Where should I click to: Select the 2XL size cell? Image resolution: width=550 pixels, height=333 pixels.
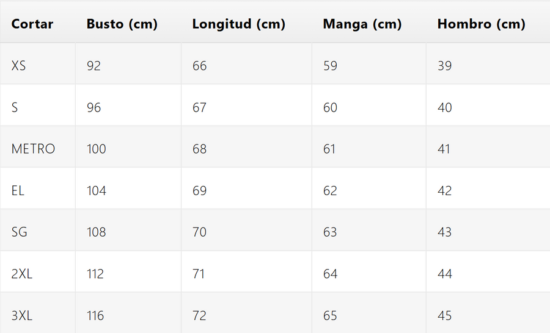[22, 274]
